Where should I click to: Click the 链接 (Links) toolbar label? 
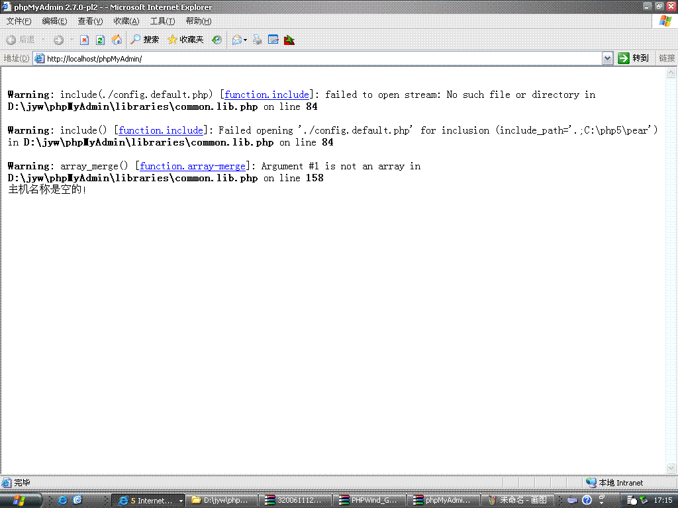coord(667,58)
